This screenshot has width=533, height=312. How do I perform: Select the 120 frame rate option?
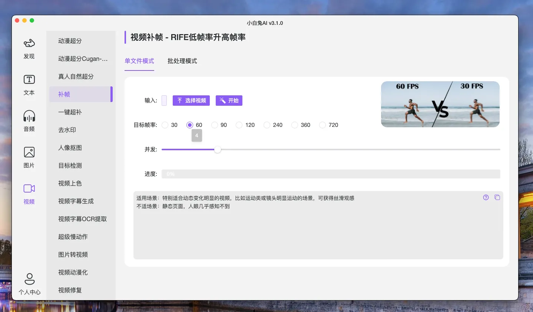coord(239,125)
